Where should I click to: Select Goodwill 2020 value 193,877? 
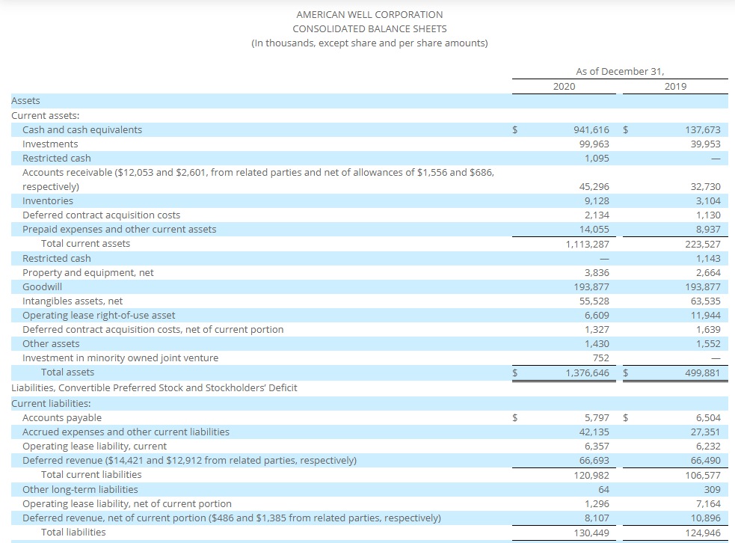tap(591, 287)
